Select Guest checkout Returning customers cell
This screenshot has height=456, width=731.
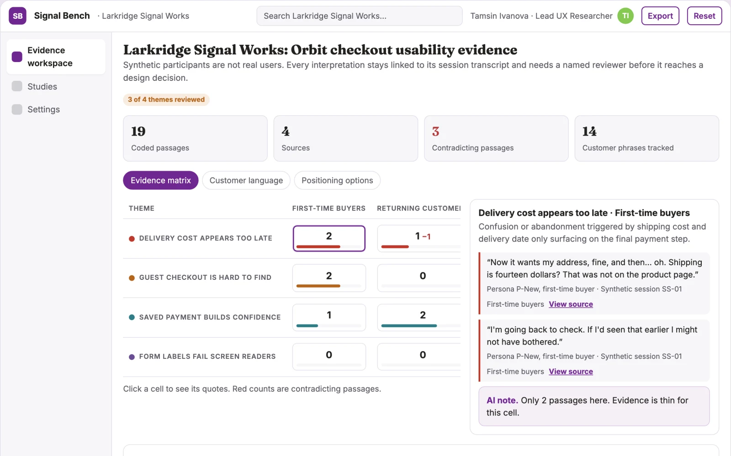point(419,278)
